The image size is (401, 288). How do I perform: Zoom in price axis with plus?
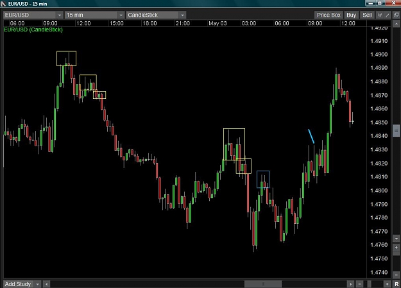point(396,248)
